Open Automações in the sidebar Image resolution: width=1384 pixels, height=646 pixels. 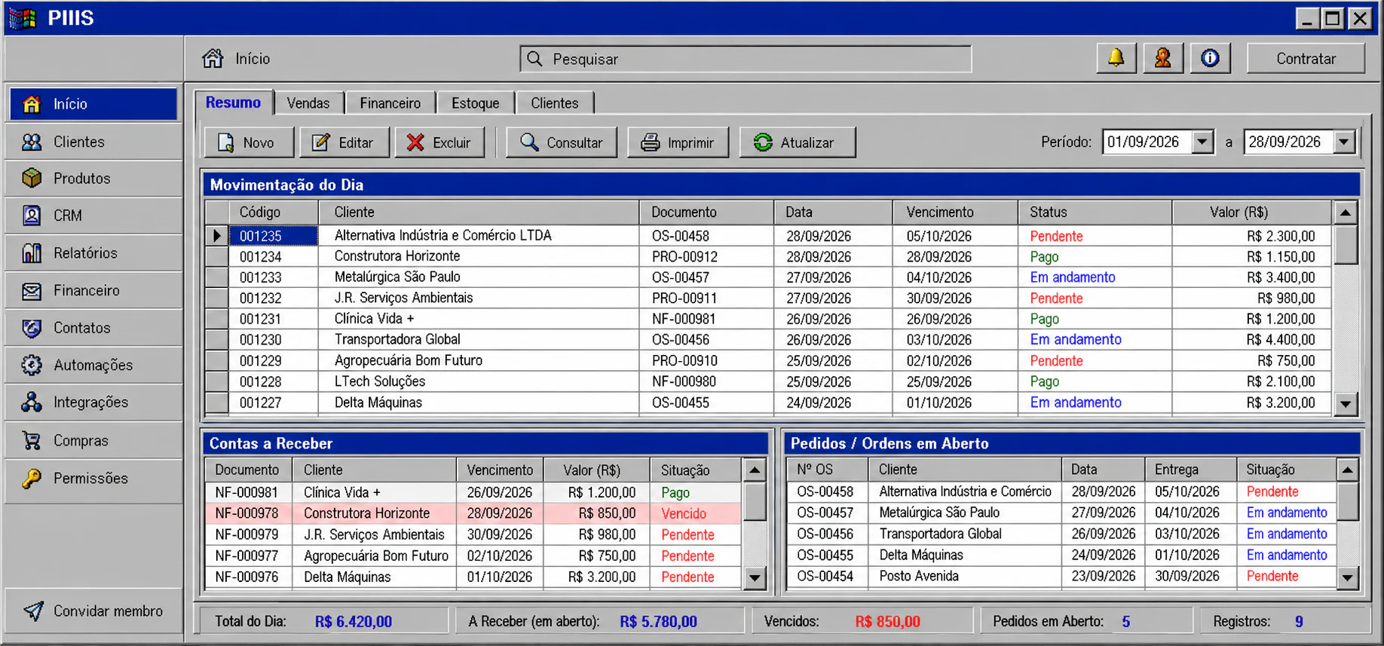tap(93, 365)
